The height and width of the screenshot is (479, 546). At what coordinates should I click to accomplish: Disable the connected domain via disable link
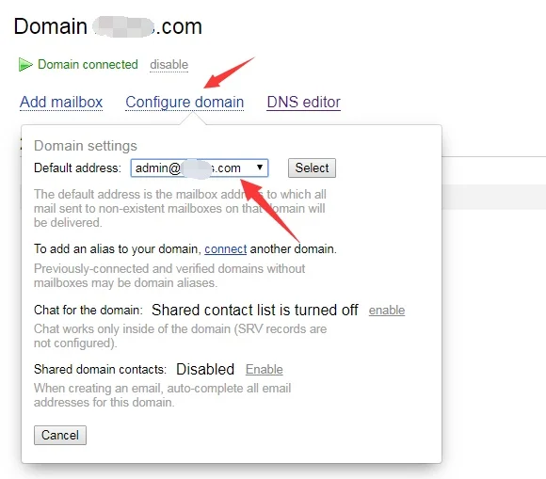tap(169, 65)
